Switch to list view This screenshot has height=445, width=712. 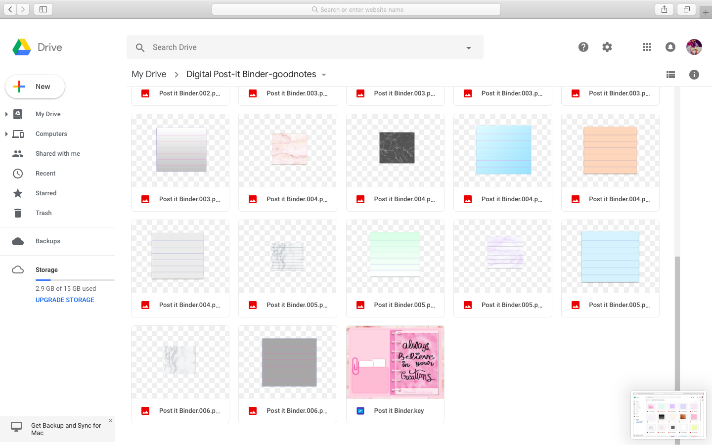[670, 75]
